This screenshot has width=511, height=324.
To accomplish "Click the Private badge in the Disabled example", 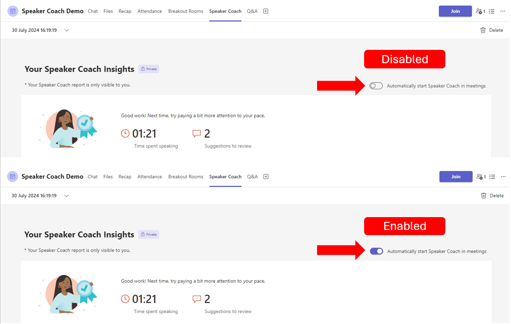I will 149,69.
